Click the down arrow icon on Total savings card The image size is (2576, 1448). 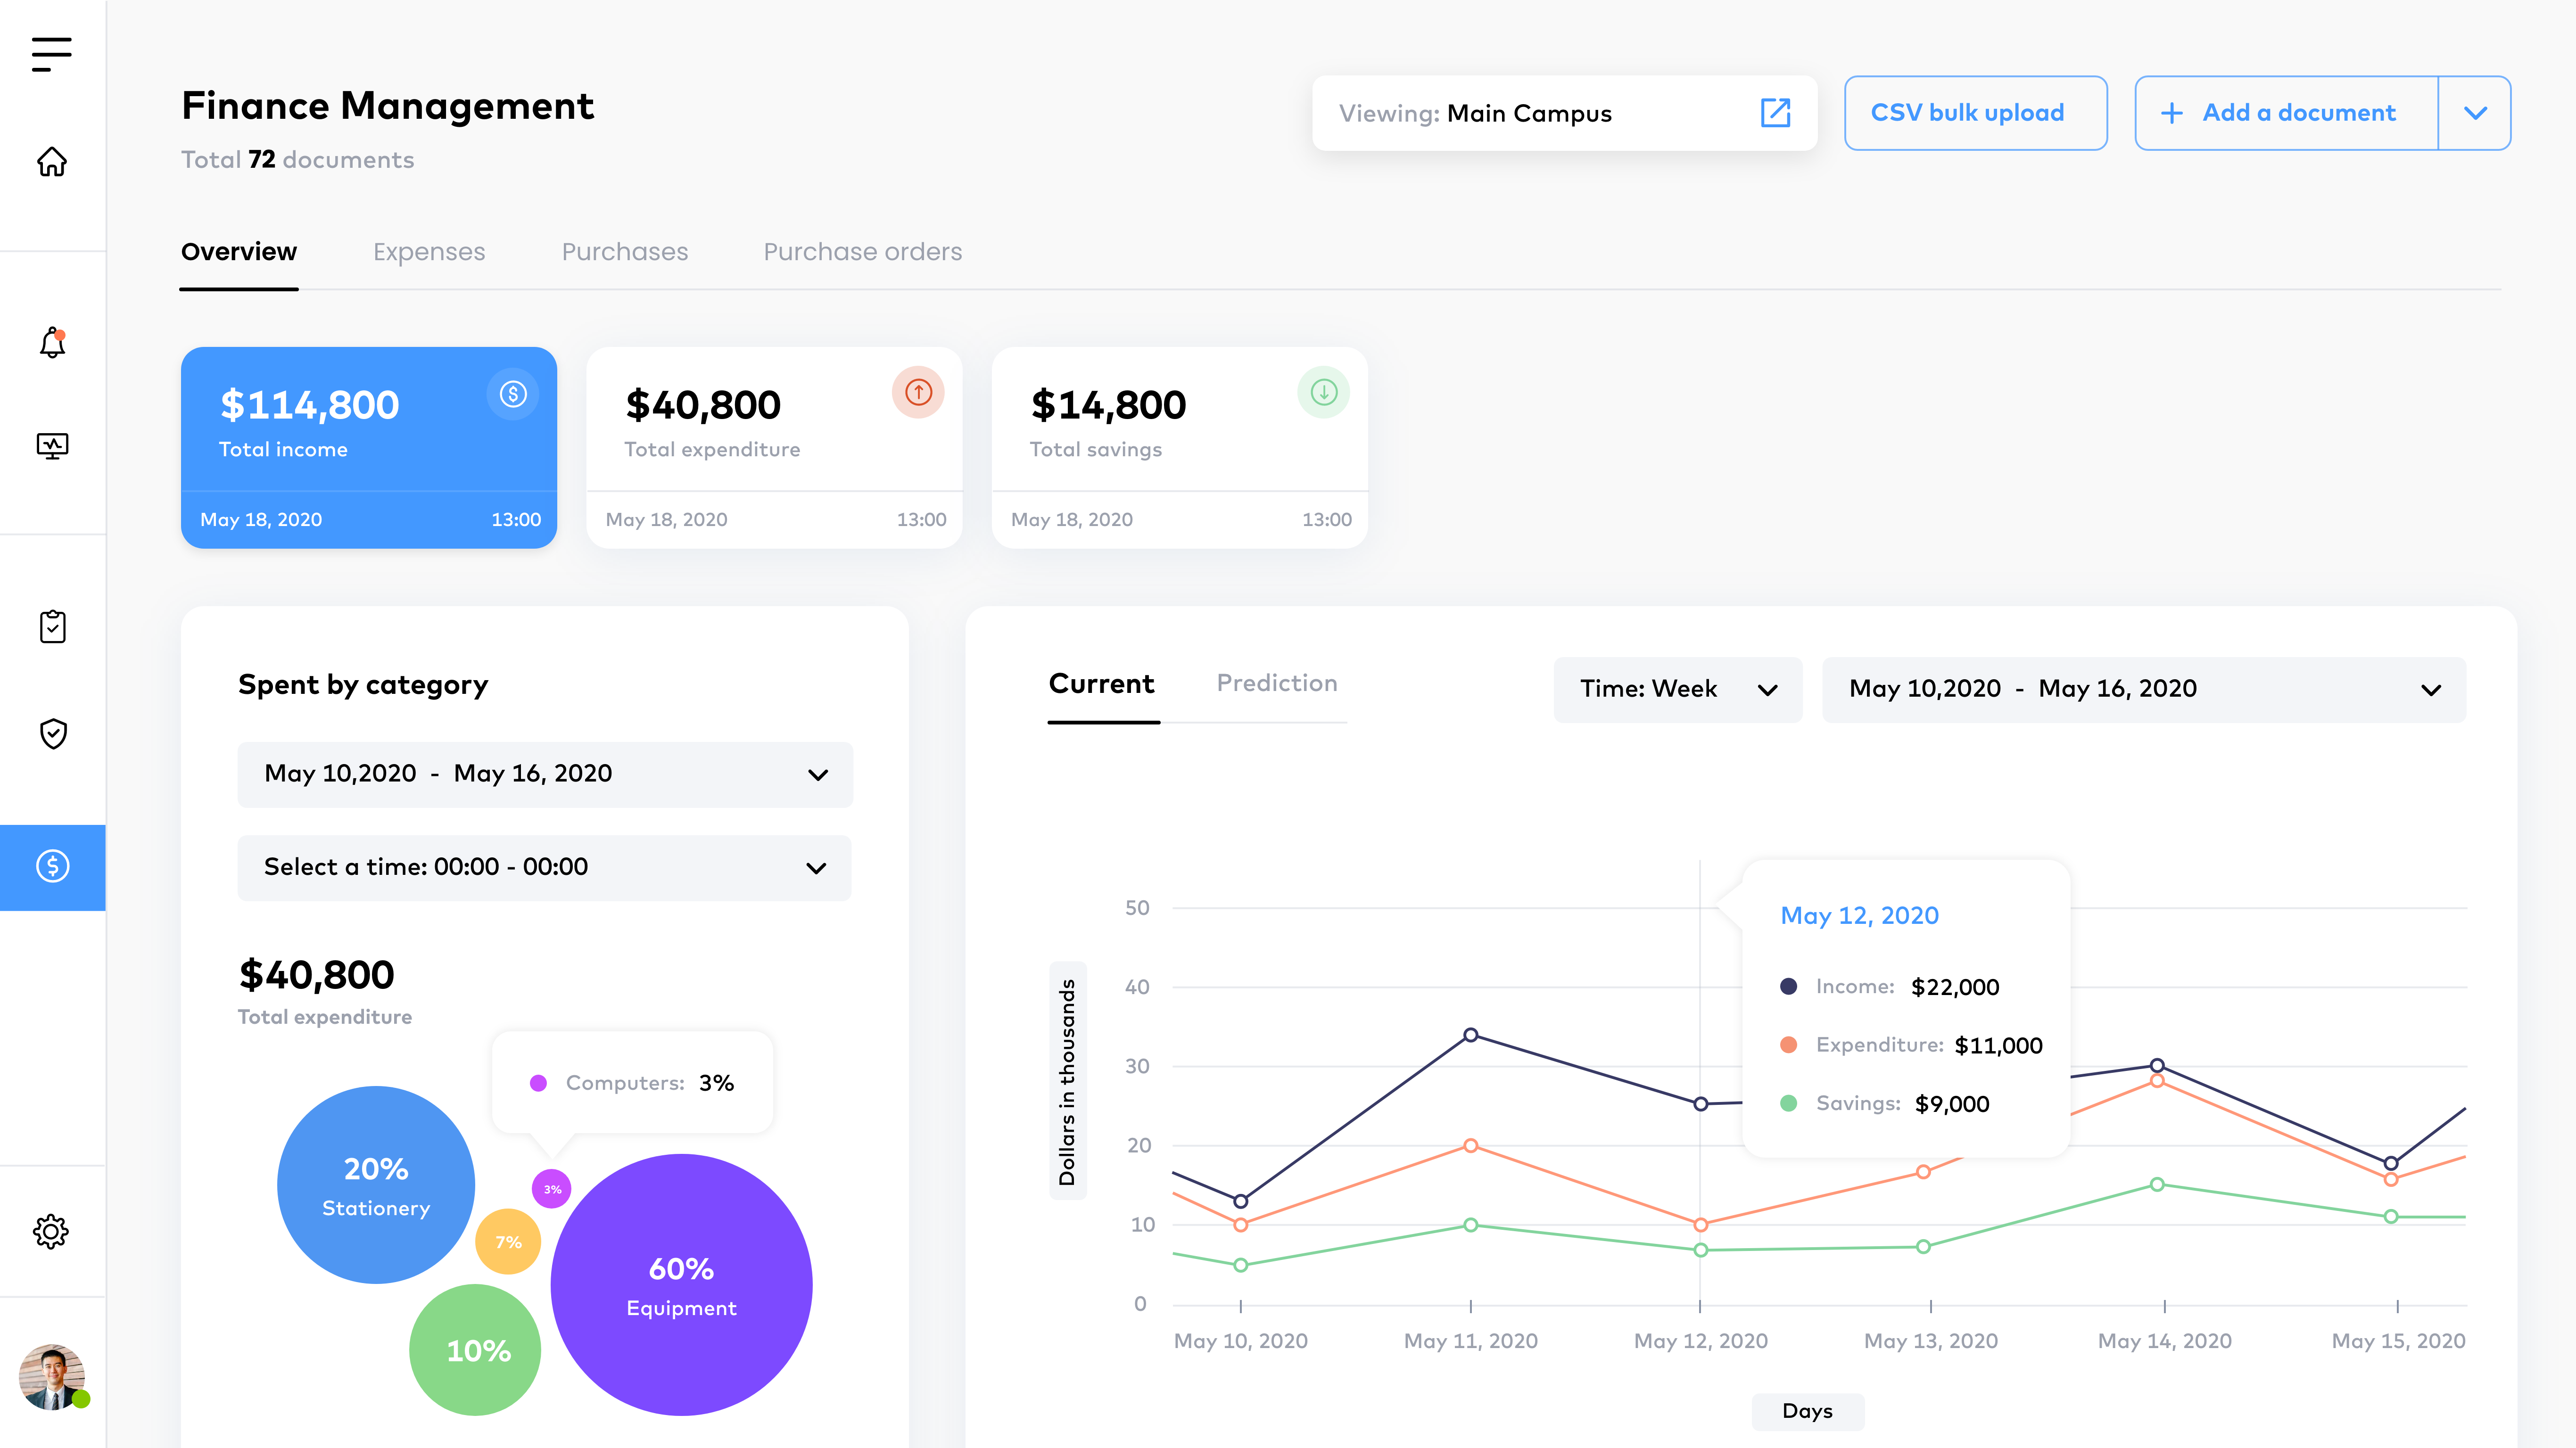[x=1323, y=393]
